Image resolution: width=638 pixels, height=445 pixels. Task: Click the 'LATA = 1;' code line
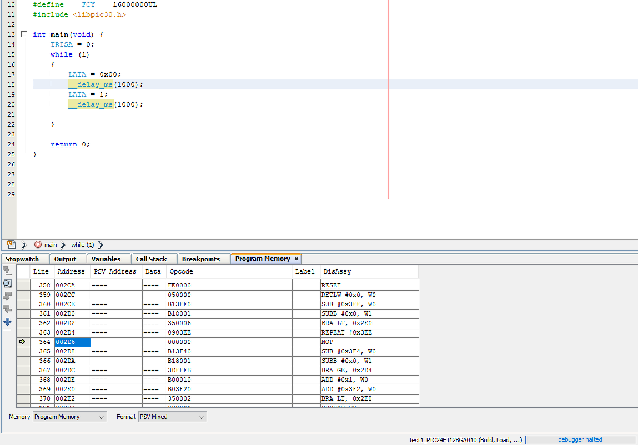[88, 94]
